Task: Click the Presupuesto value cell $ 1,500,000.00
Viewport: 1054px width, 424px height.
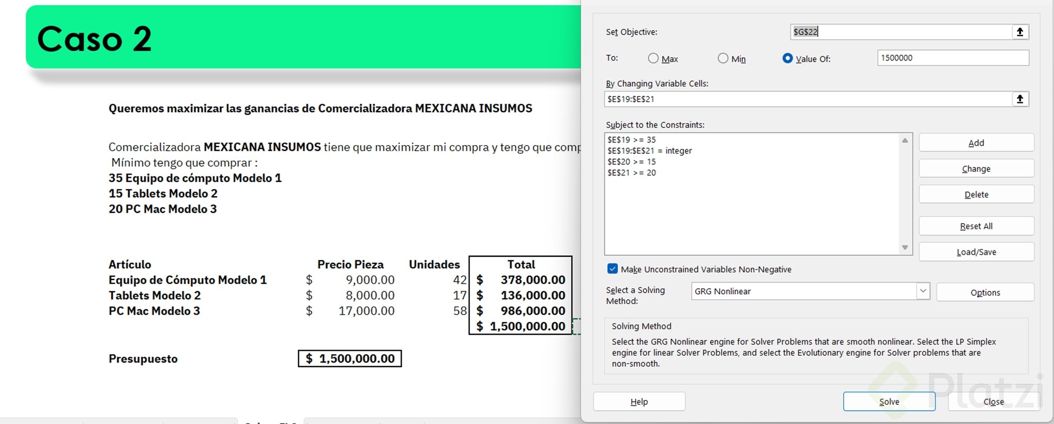Action: [350, 358]
